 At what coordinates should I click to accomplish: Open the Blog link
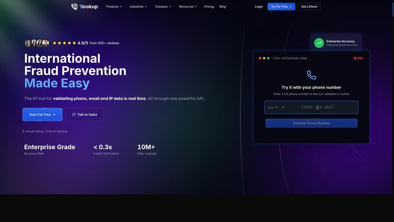click(x=223, y=7)
